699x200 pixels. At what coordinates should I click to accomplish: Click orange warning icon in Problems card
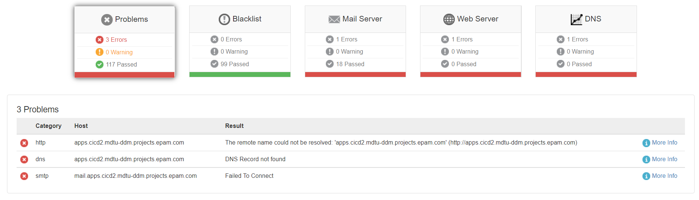point(99,52)
